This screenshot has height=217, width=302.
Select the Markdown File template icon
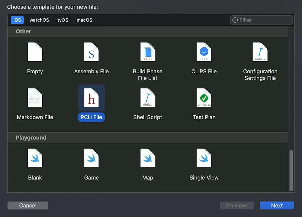pyautogui.click(x=35, y=97)
